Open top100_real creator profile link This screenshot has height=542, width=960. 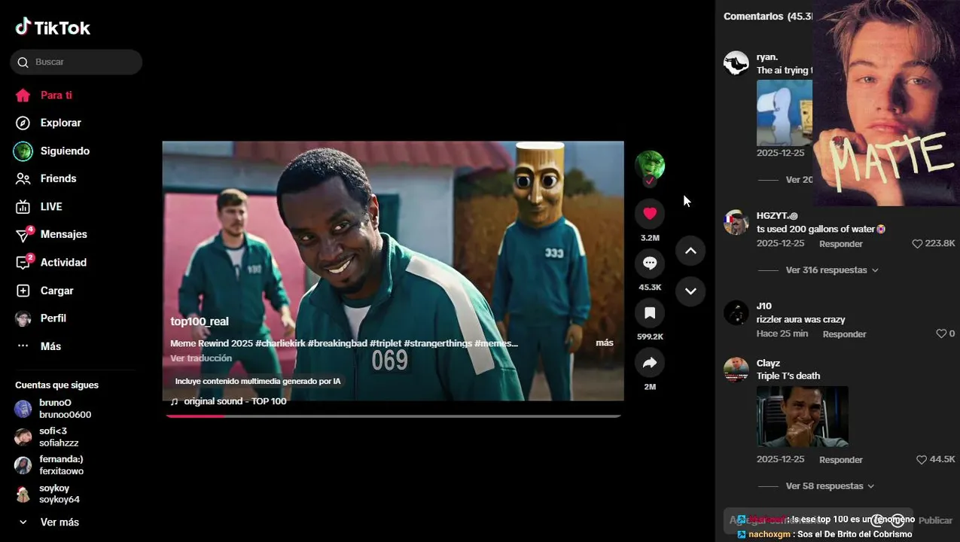click(x=200, y=321)
